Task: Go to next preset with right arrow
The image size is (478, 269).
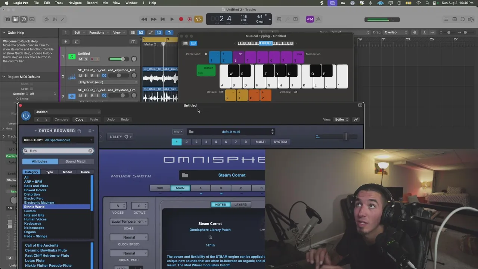Action: click(x=46, y=120)
